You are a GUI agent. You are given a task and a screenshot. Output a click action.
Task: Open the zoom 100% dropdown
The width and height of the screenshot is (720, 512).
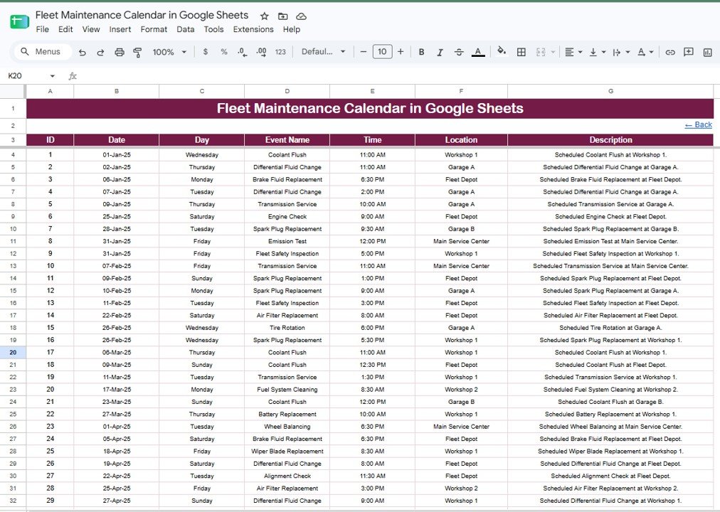pyautogui.click(x=169, y=53)
